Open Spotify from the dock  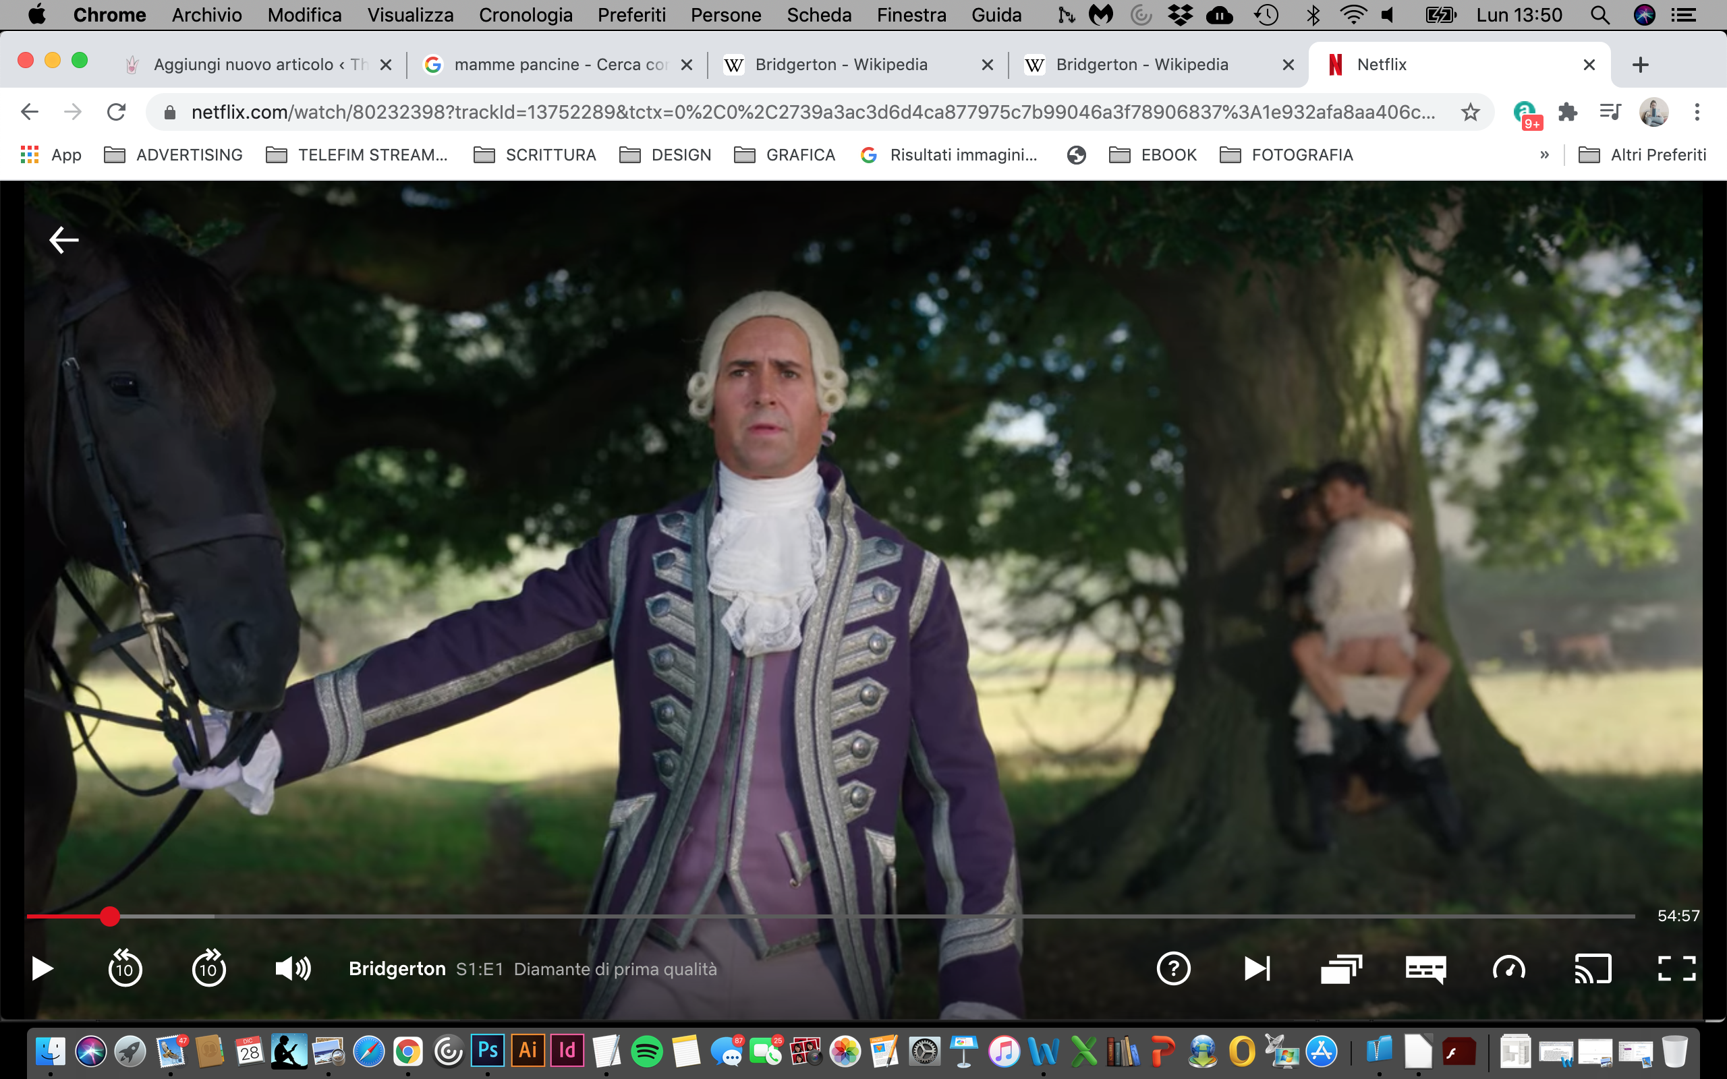point(646,1051)
